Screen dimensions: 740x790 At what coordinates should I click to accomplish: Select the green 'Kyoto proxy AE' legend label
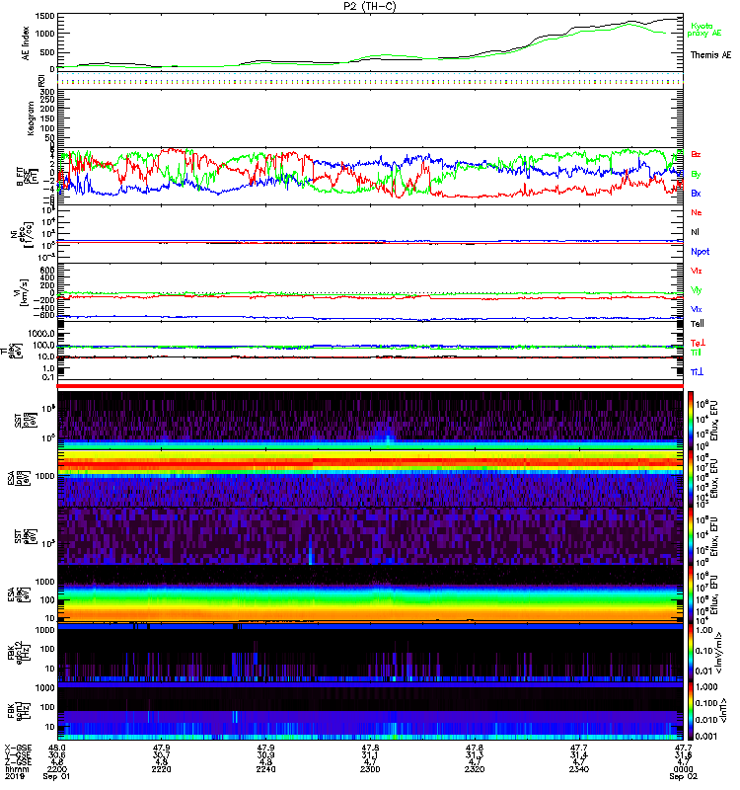coord(703,30)
